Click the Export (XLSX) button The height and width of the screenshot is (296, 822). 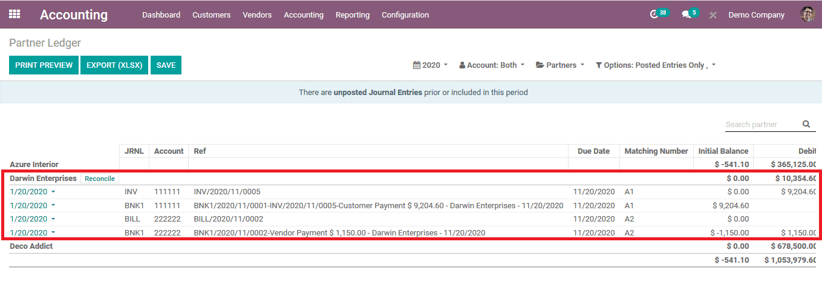click(x=115, y=65)
